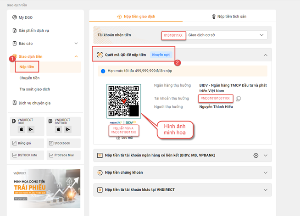The height and width of the screenshot is (216, 300).
Task: Click the My DGO circular icon
Action: (x=15, y=17)
